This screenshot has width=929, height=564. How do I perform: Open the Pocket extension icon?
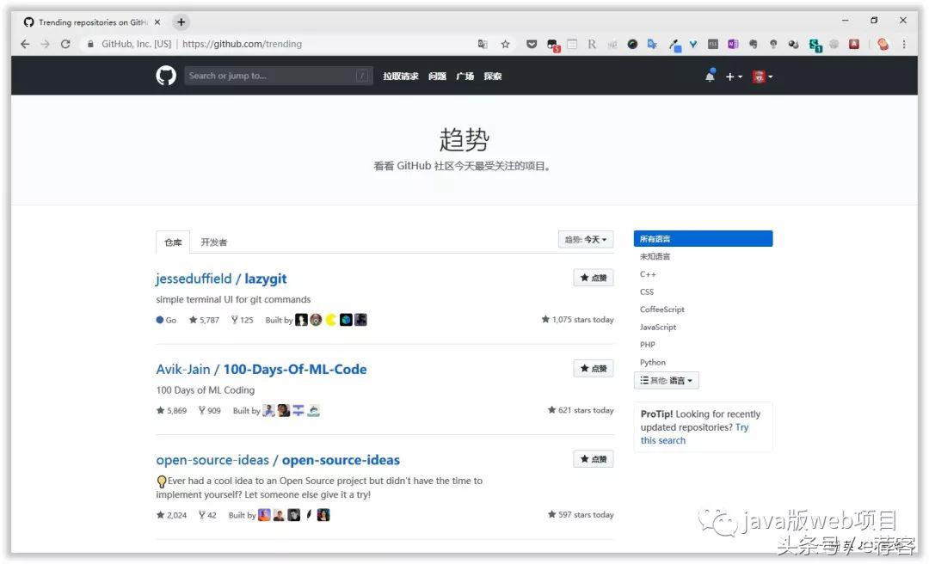[532, 44]
